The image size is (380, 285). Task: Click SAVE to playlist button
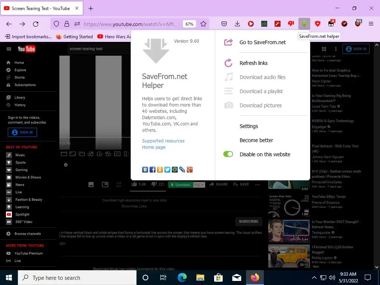[x=241, y=184]
